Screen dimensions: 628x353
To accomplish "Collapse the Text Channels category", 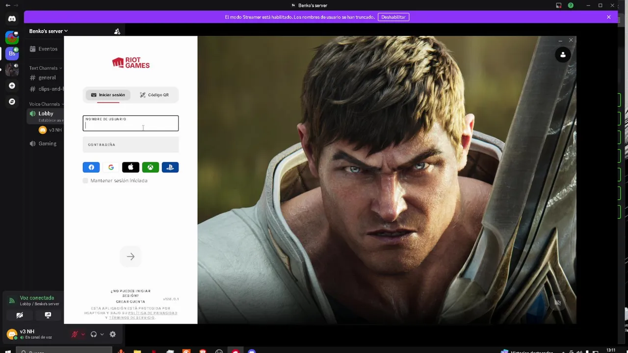I will coord(46,68).
